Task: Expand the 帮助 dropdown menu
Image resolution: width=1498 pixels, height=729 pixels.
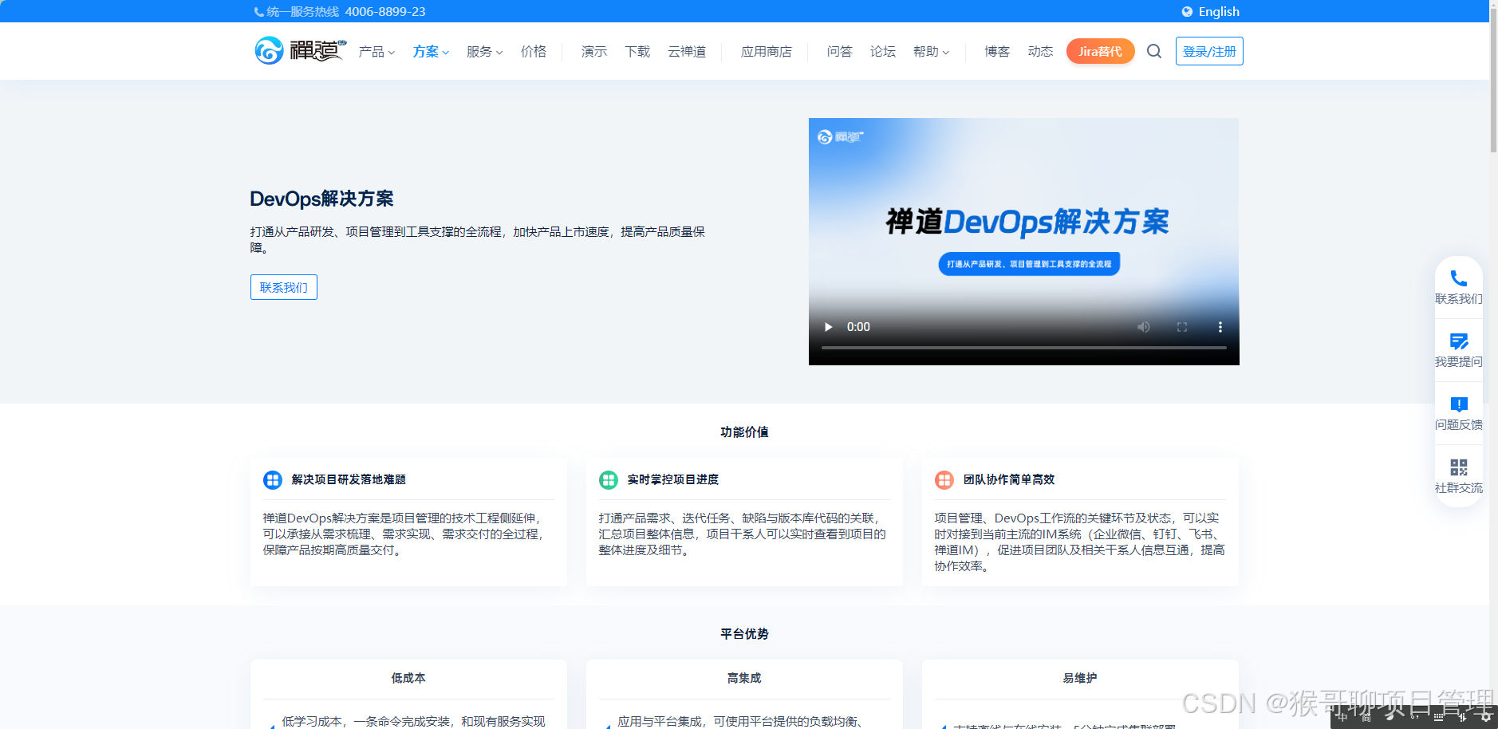Action: click(931, 52)
